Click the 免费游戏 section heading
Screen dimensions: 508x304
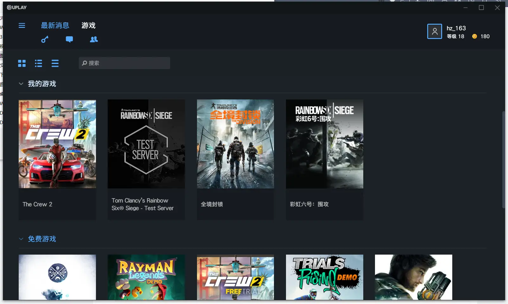[42, 239]
